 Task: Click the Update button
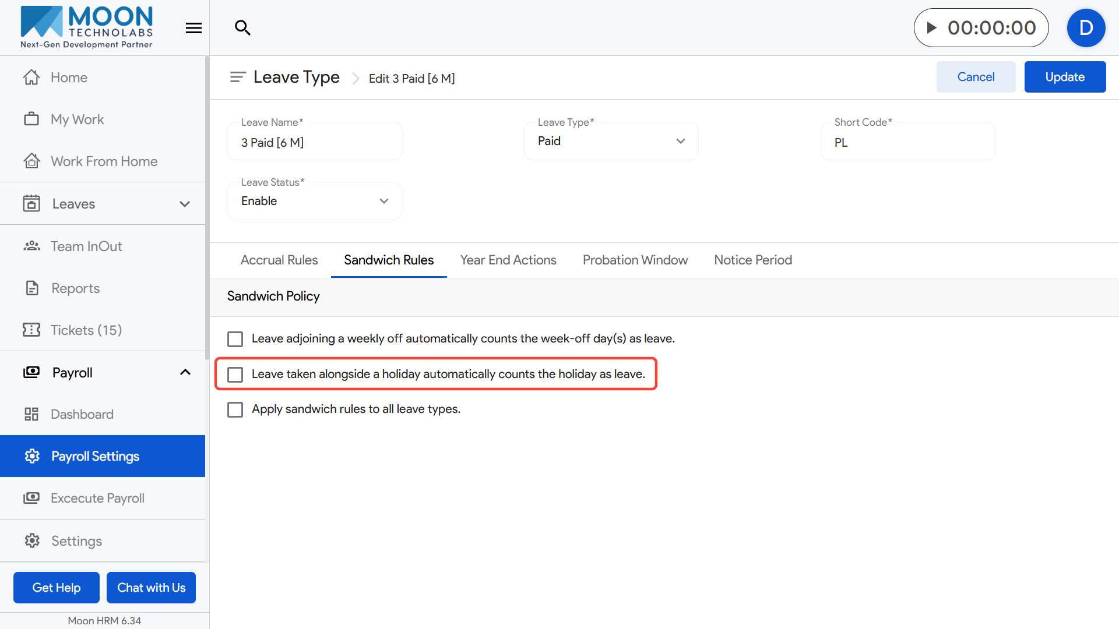click(x=1064, y=77)
